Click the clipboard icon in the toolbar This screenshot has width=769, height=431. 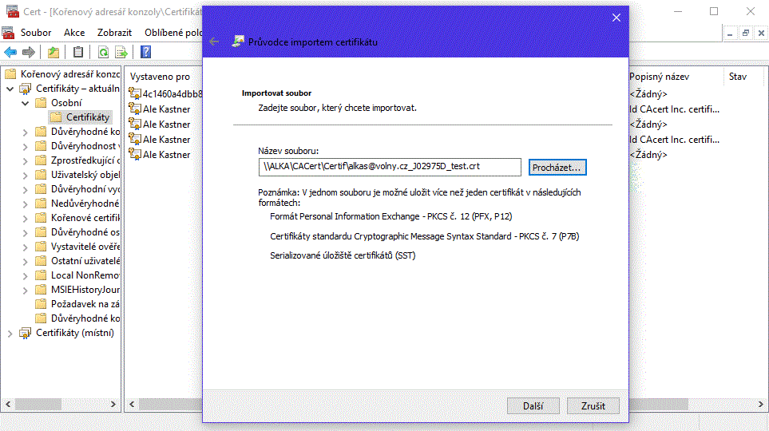pos(78,52)
